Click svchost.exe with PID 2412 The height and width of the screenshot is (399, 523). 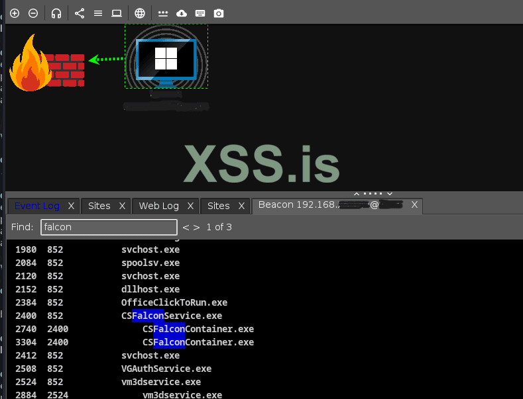tap(150, 355)
